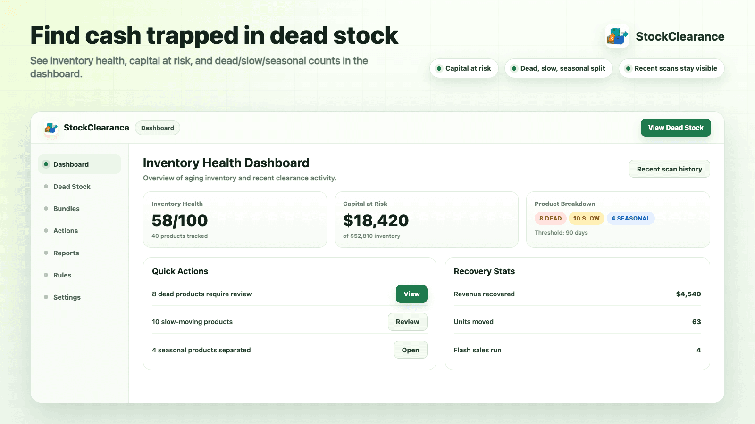Click the 40 products tracked text
Screen dimensions: 755x424
[x=179, y=236]
